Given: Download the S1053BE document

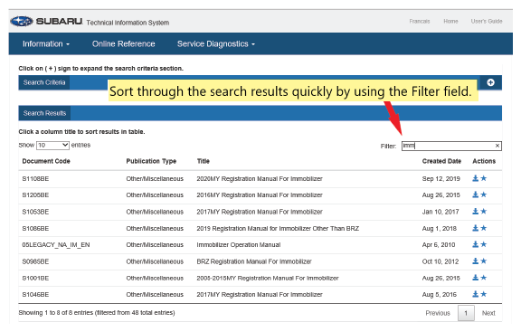Looking at the screenshot, I should click(476, 212).
